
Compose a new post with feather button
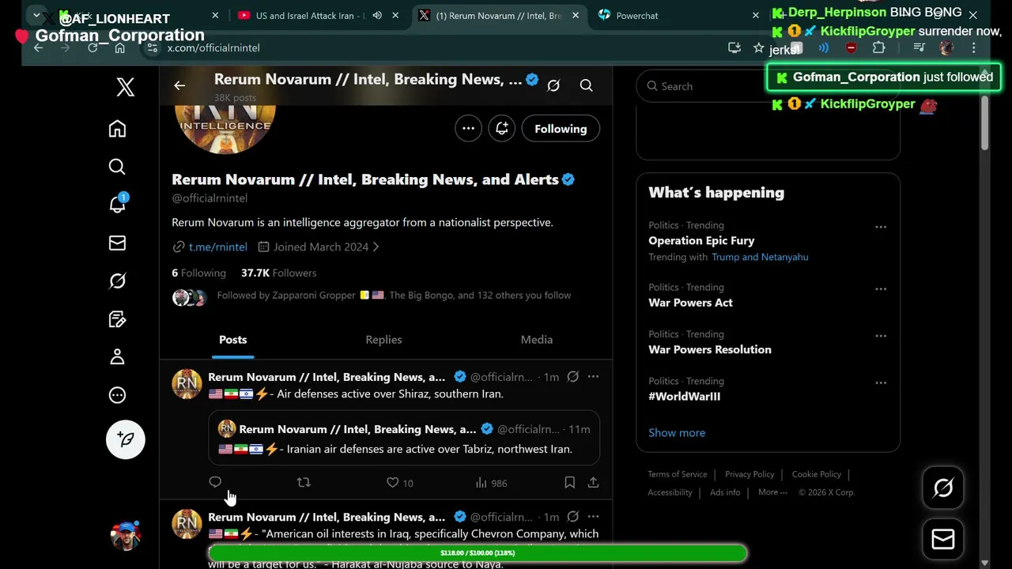[126, 439]
